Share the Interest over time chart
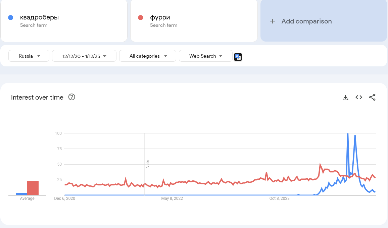 click(372, 98)
